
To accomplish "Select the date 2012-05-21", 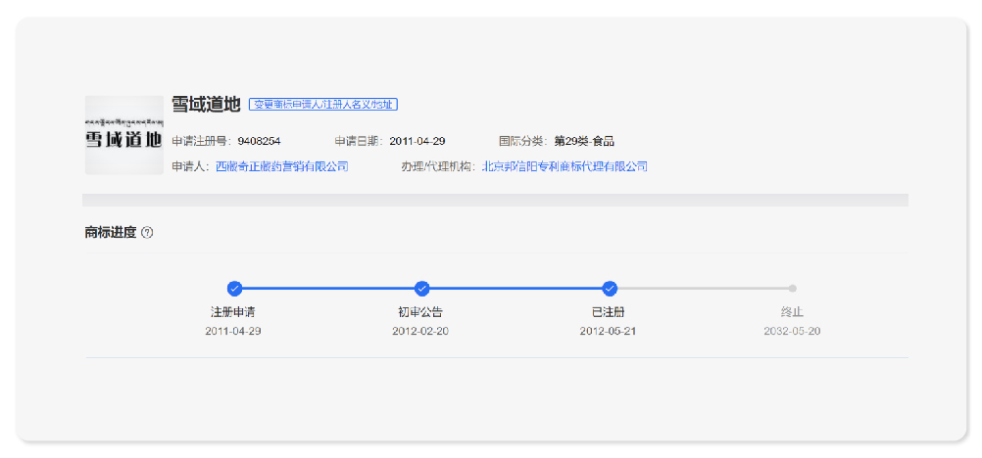I will 608,331.
